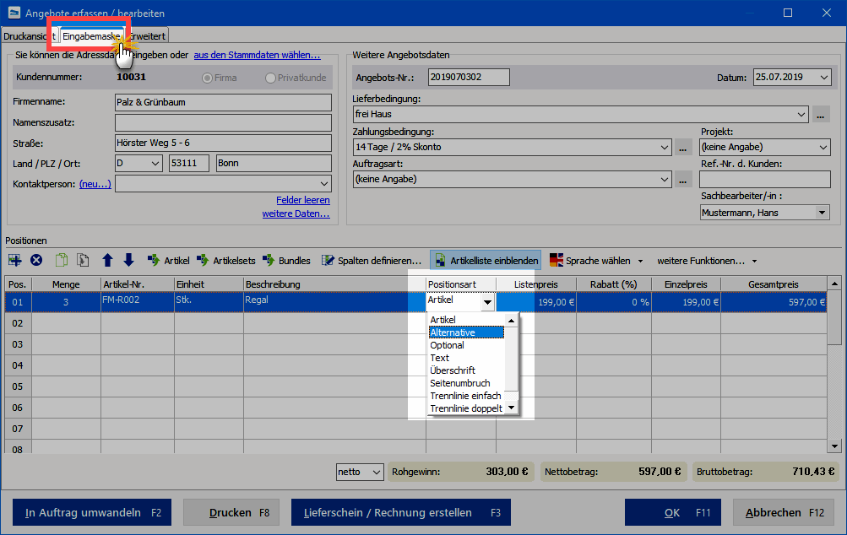The height and width of the screenshot is (535, 847).
Task: Switch to the Druckansicht tab
Action: point(28,35)
